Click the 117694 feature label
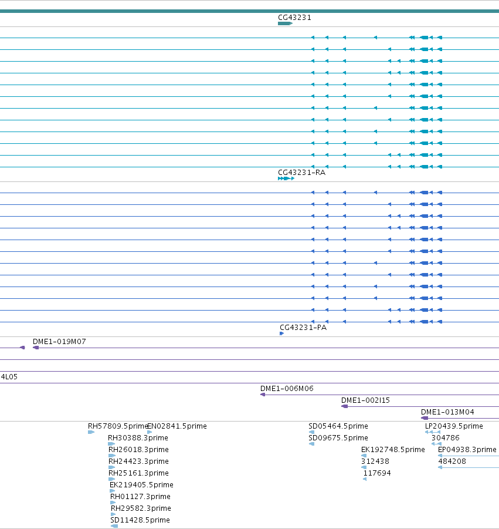Viewport: 499px width, 529px height. click(x=377, y=473)
